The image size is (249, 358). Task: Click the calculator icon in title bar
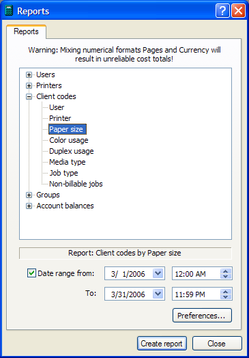pyautogui.click(x=9, y=11)
